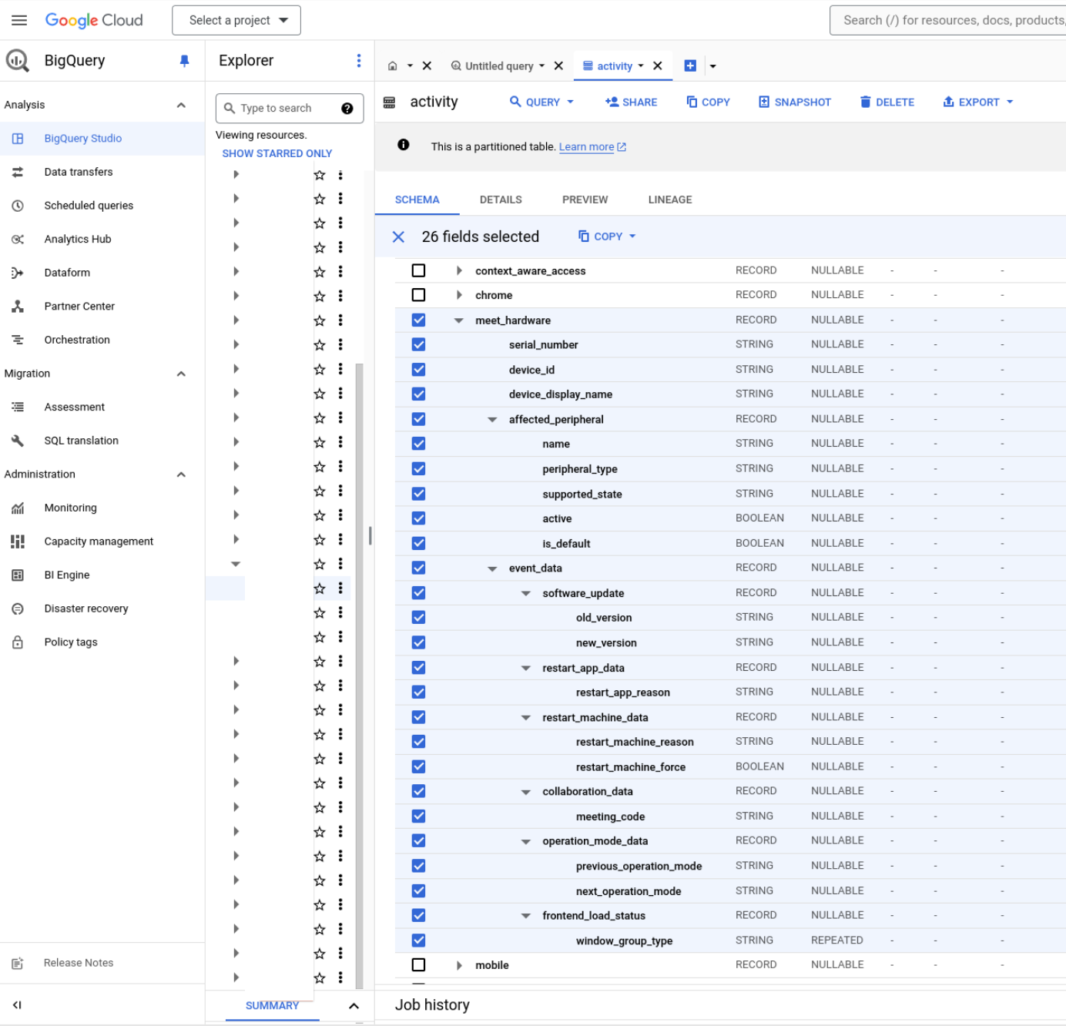Close the activity tab
Viewport: 1066px width, 1026px height.
pyautogui.click(x=658, y=66)
